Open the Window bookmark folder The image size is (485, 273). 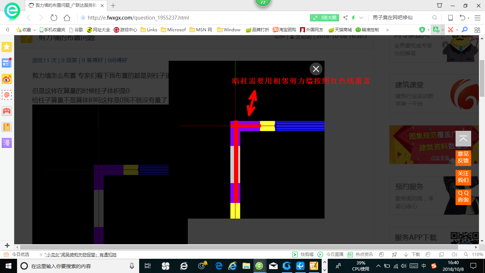point(229,30)
